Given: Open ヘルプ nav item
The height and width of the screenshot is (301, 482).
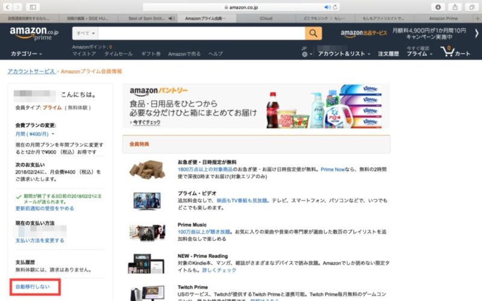Looking at the screenshot, I should point(216,54).
